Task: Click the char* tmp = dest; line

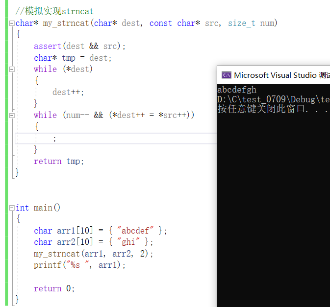Action: click(73, 58)
